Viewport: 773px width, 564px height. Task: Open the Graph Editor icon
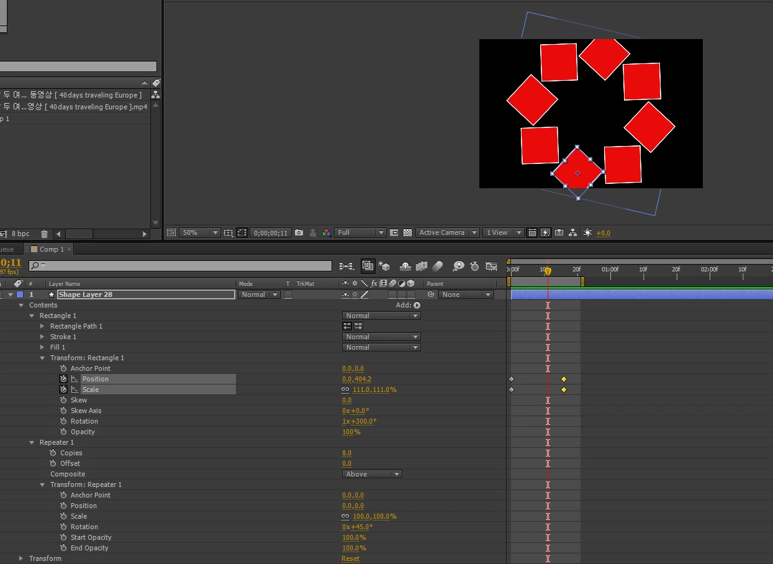click(x=491, y=266)
